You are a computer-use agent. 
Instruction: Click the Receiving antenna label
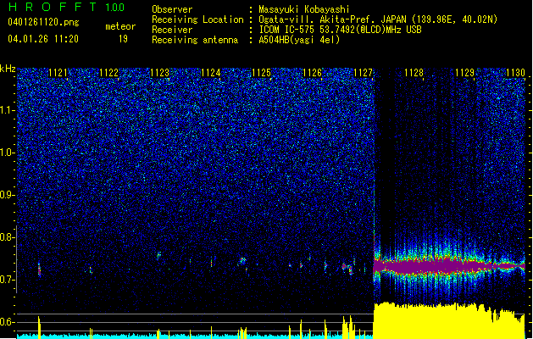pyautogui.click(x=195, y=40)
